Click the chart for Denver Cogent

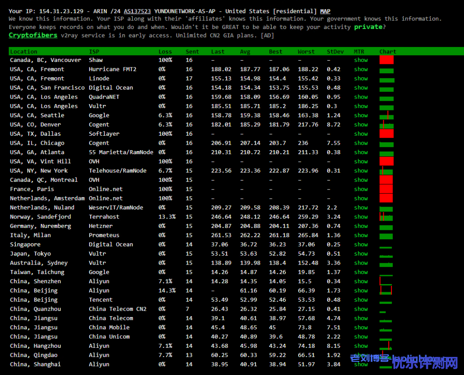tap(387, 124)
